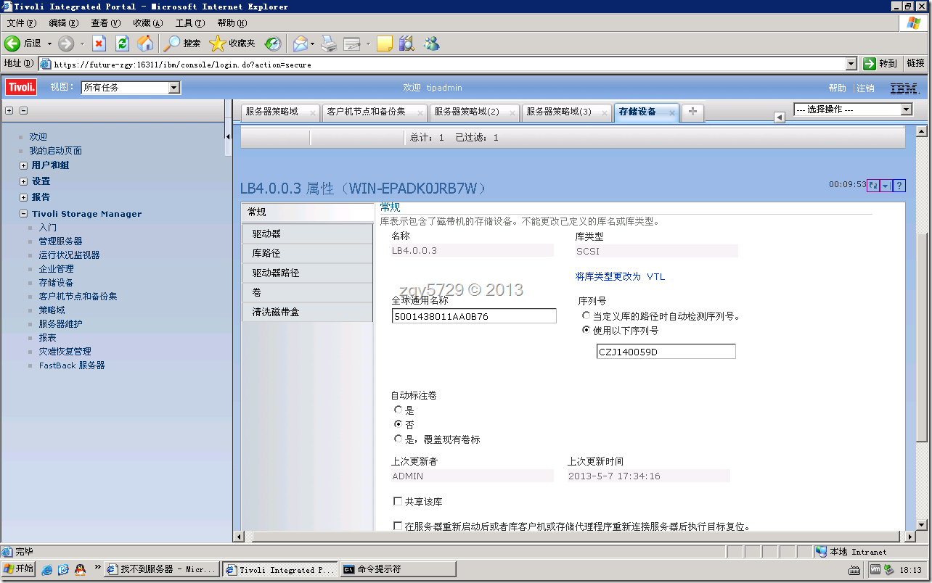Open FastBack 服务器 in the navigation tree

tap(72, 365)
